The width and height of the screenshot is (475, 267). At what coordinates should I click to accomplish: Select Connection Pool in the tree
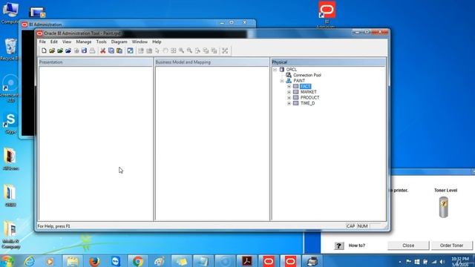click(307, 75)
